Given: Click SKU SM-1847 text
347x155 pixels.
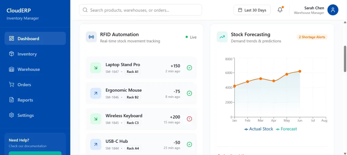Looking at the screenshot, I should tap(112, 72).
